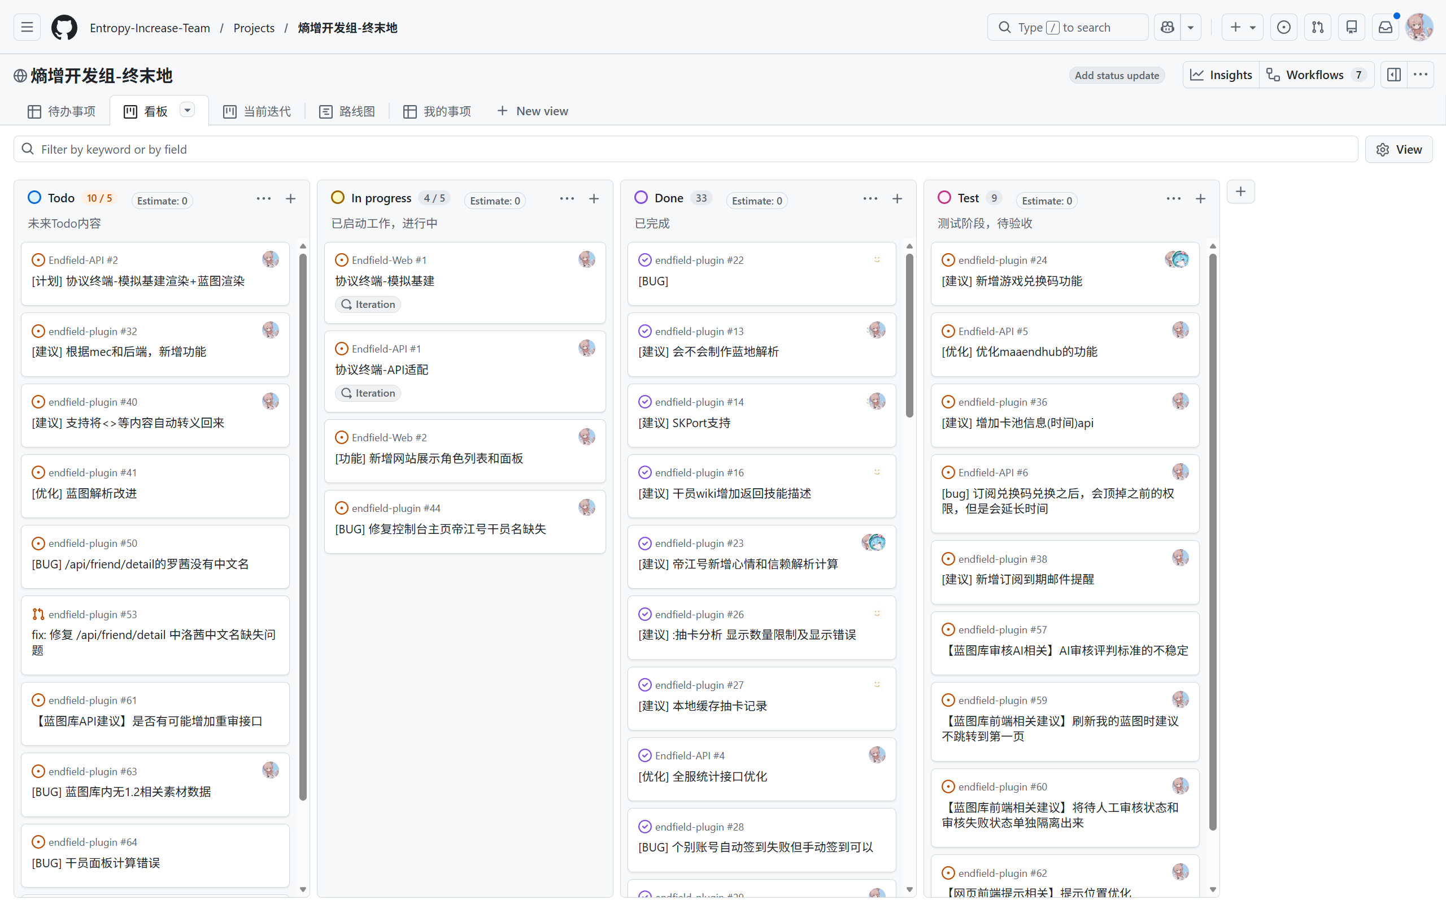
Task: Open In progress column ellipsis menu
Action: click(567, 198)
